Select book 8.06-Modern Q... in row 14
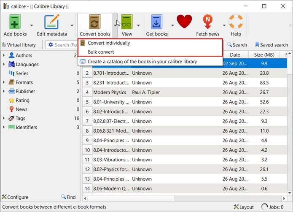Image resolution: width=293 pixels, height=212 pixels. [111, 188]
